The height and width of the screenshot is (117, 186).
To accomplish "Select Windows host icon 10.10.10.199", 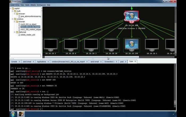I will click(132, 45).
